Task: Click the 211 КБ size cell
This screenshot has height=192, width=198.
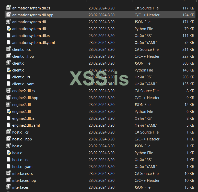Action: (188, 50)
